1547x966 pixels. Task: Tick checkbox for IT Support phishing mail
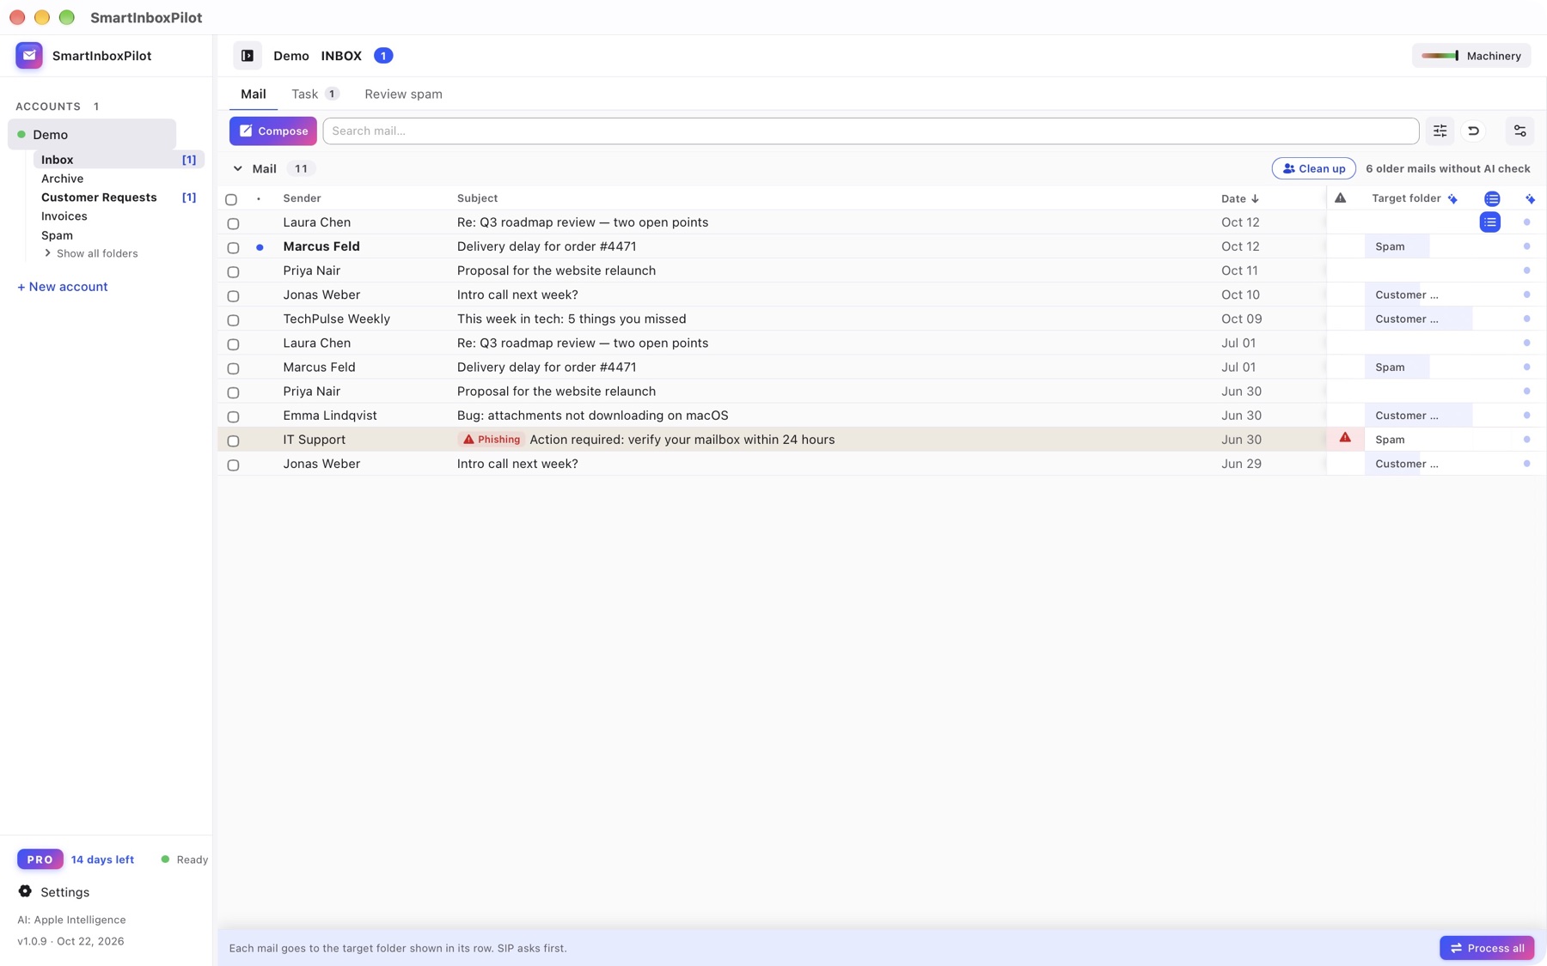233,440
